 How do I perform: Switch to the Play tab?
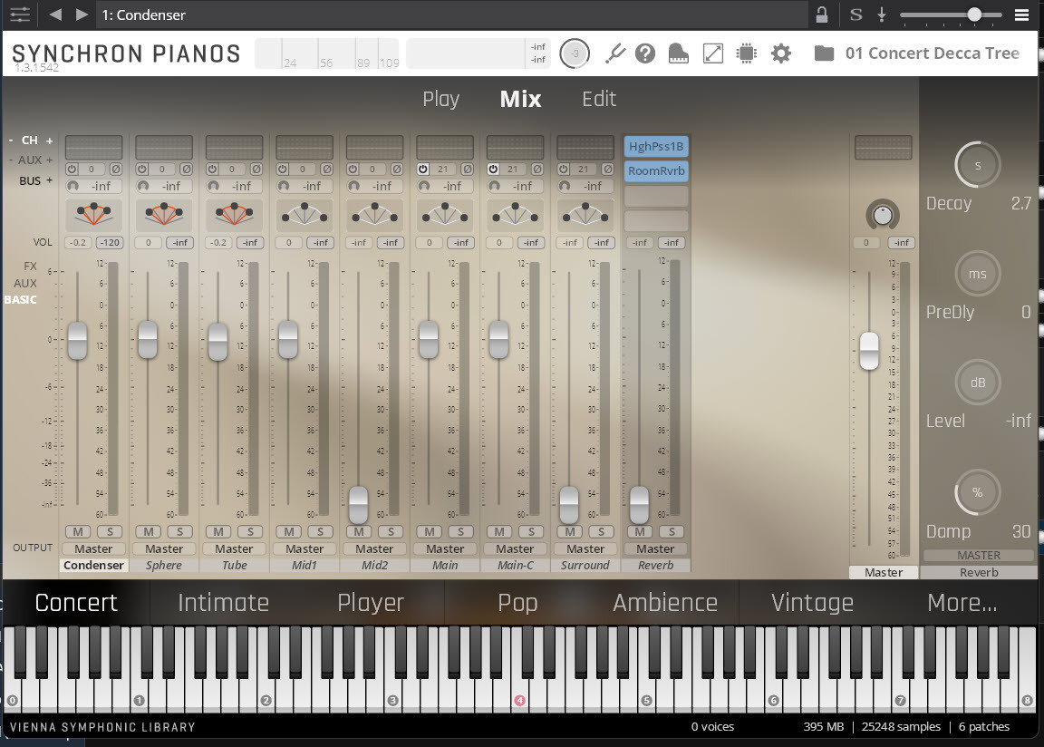coord(440,99)
